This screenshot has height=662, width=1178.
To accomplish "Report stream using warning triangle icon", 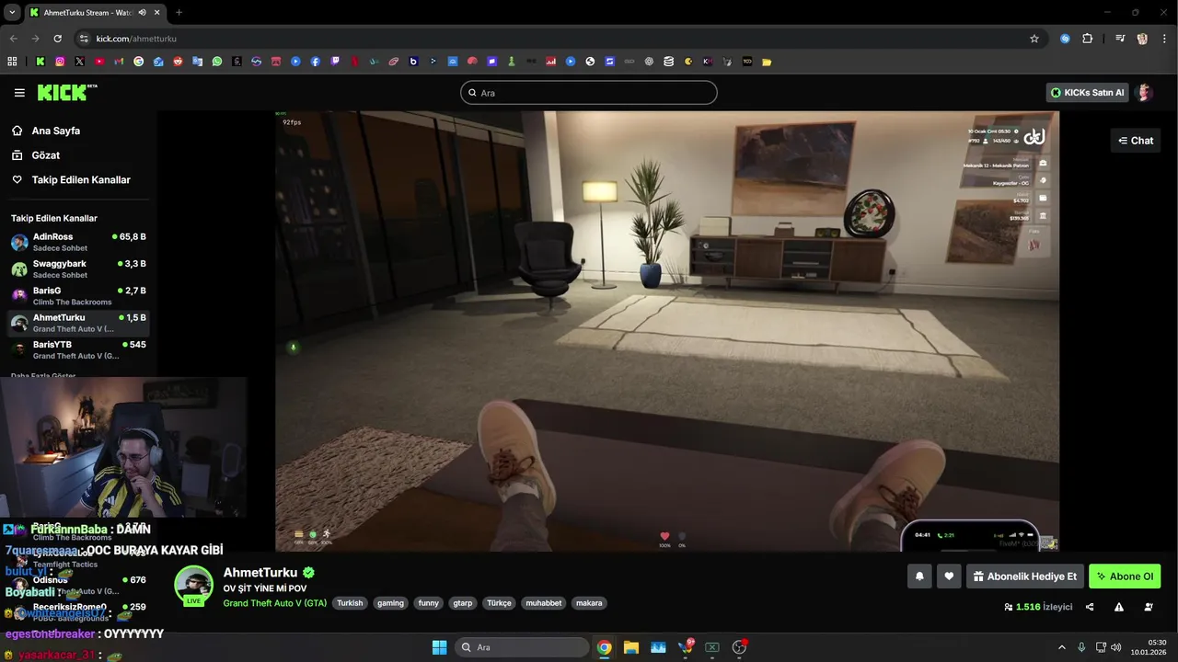I will pyautogui.click(x=1119, y=607).
